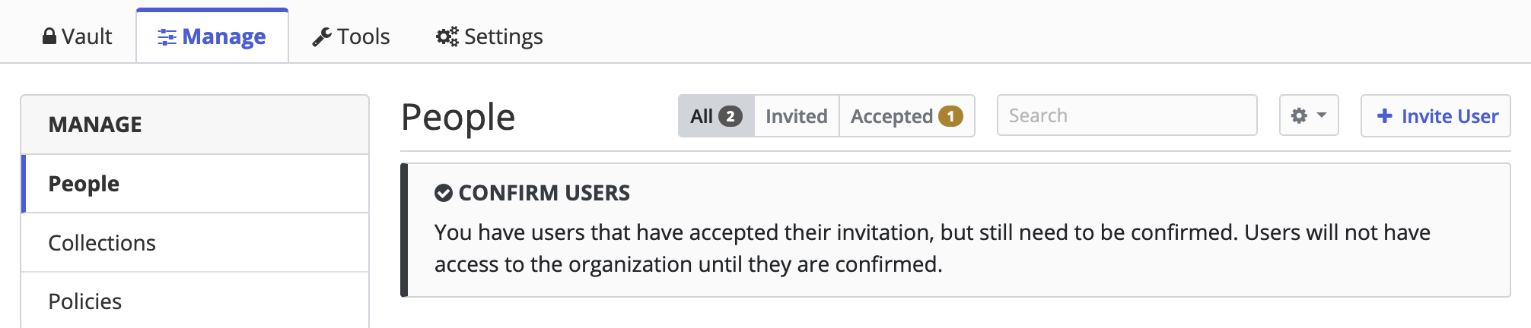Open the Settings tab
Screen dimensions: 1531x328
coord(489,36)
